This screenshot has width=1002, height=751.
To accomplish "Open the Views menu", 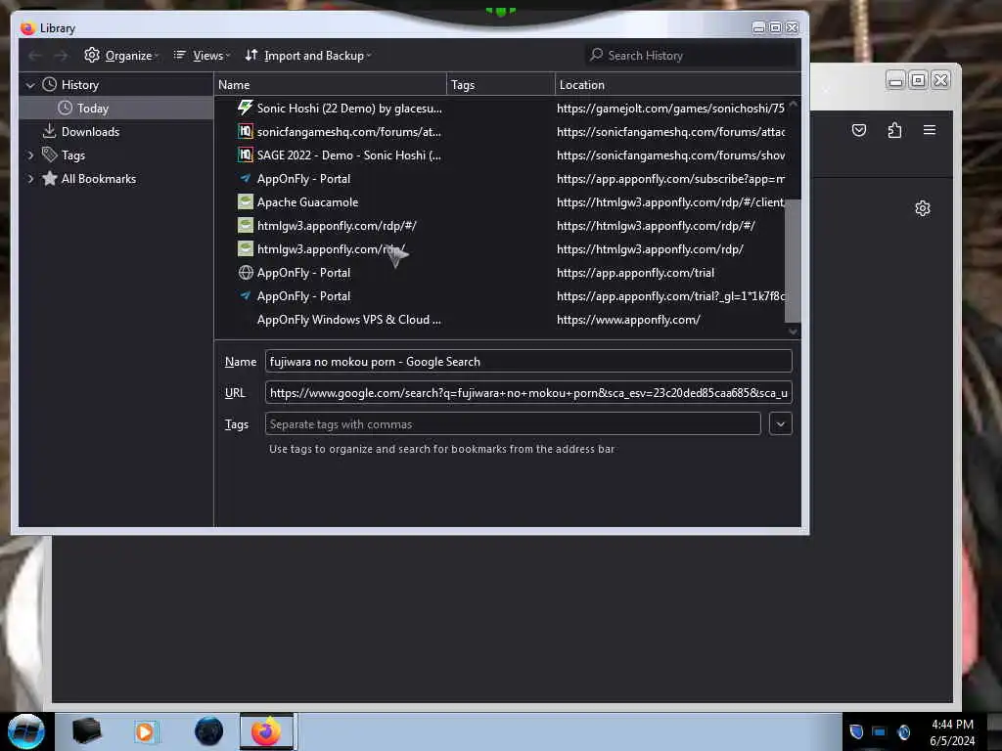I will click(202, 56).
